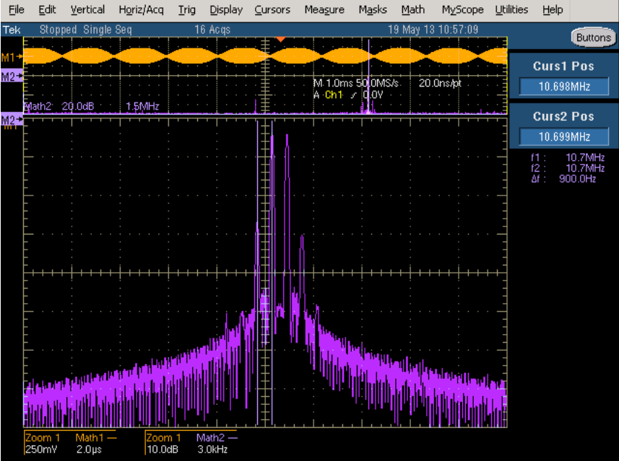Click the 19 May 13 date and time readout

click(x=433, y=30)
